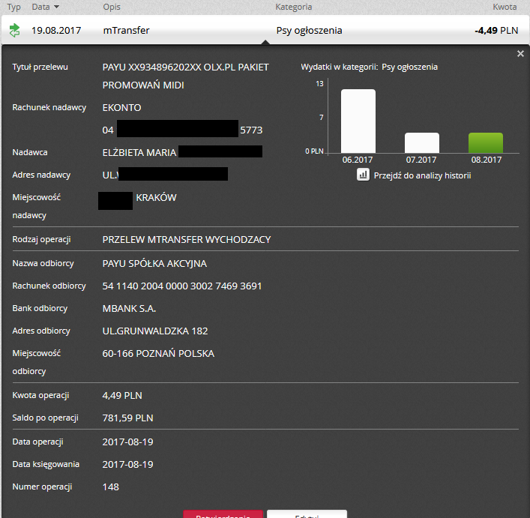The height and width of the screenshot is (518, 530).
Task: Click the chart icon beside history analysis link
Action: pyautogui.click(x=363, y=175)
